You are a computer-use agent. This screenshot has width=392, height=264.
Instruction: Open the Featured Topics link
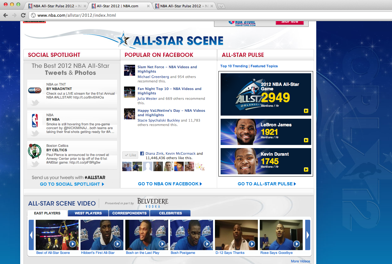(264, 66)
